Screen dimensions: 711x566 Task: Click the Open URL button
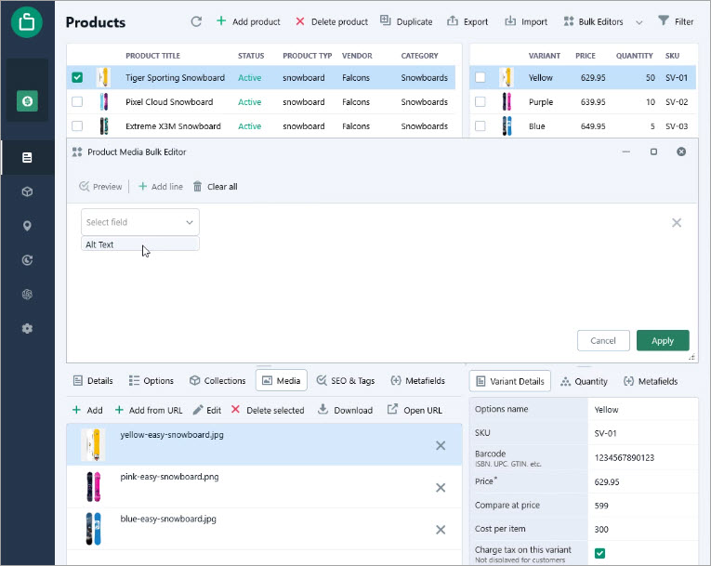[415, 410]
